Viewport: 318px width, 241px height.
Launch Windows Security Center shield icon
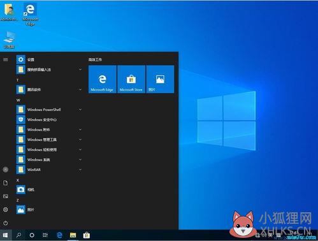pyautogui.click(x=21, y=120)
